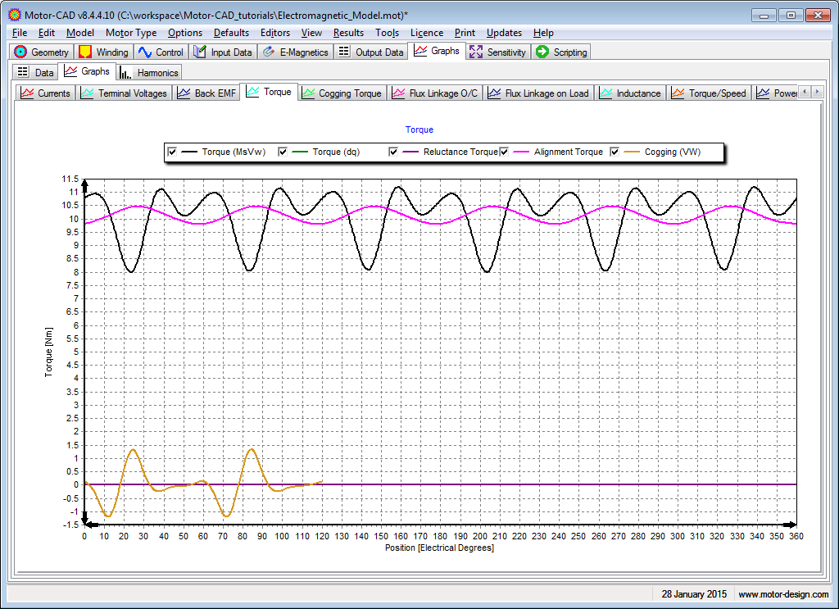Toggle the Alignment Torque checkbox

[x=505, y=152]
